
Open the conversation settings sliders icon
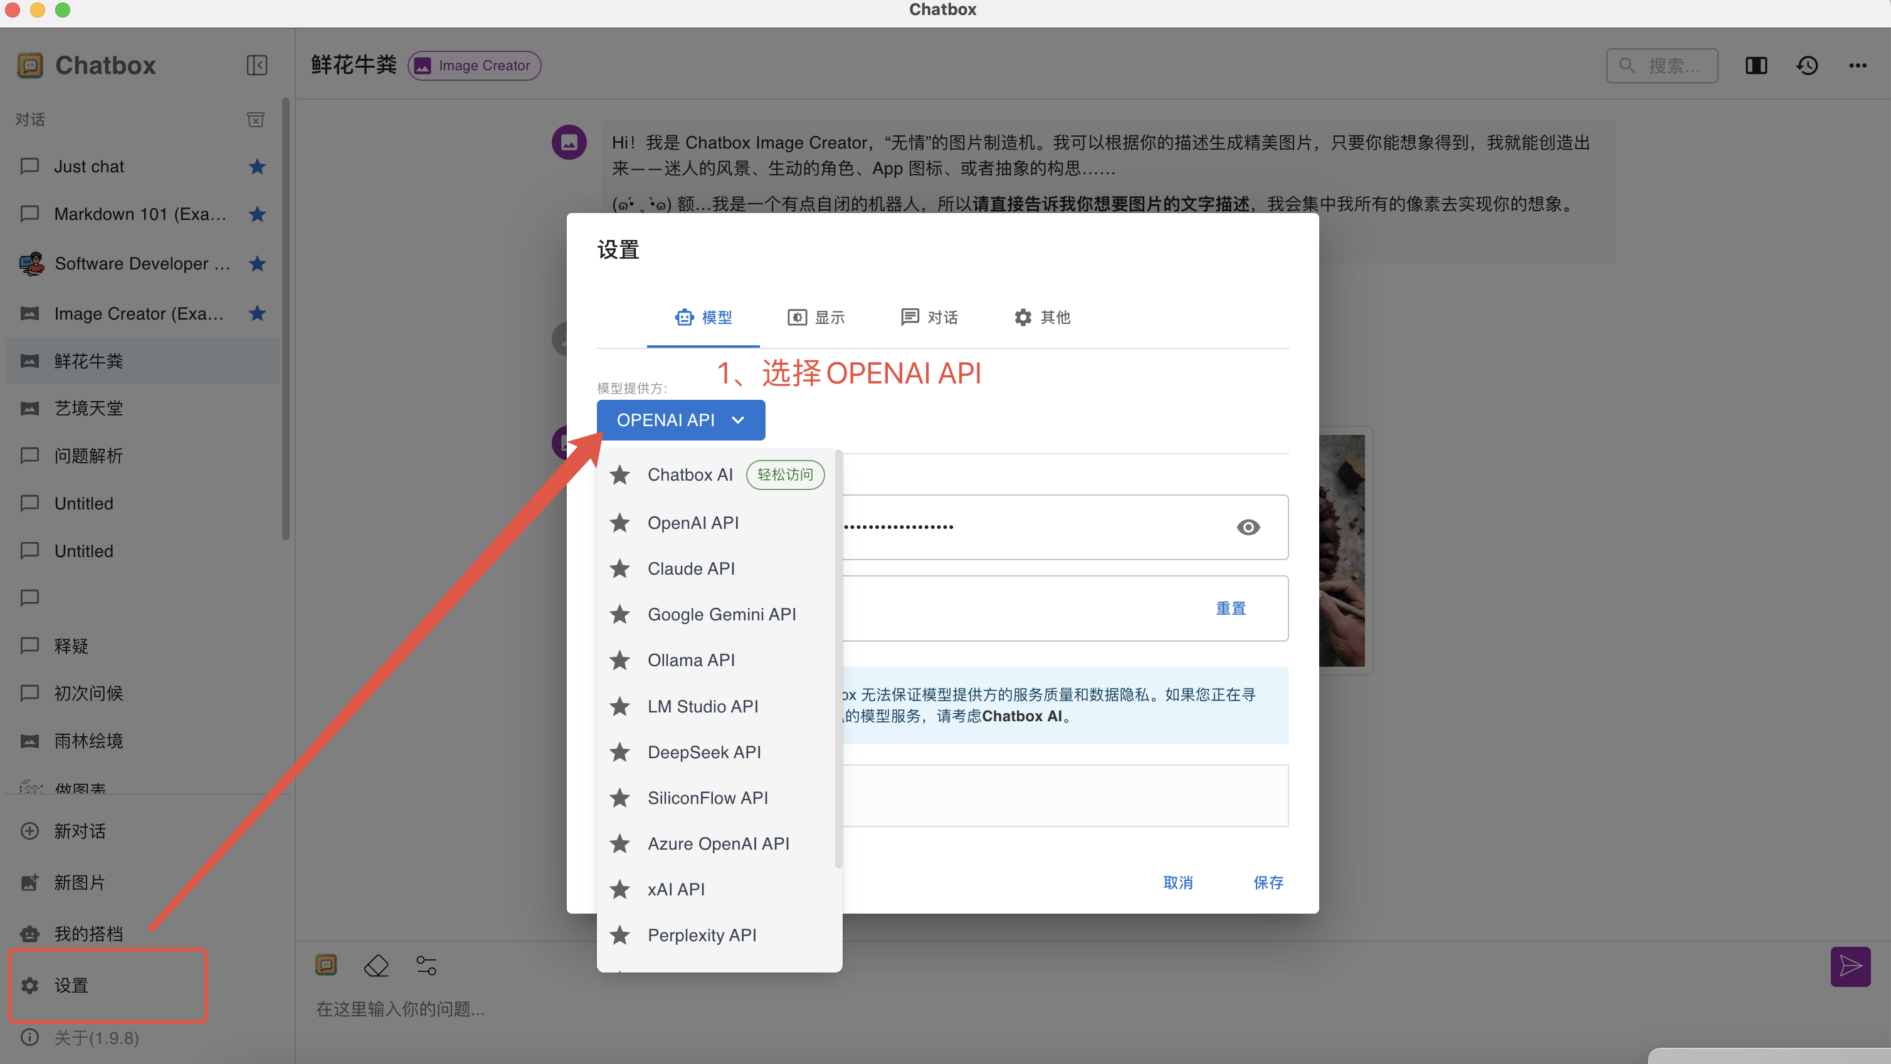(426, 966)
